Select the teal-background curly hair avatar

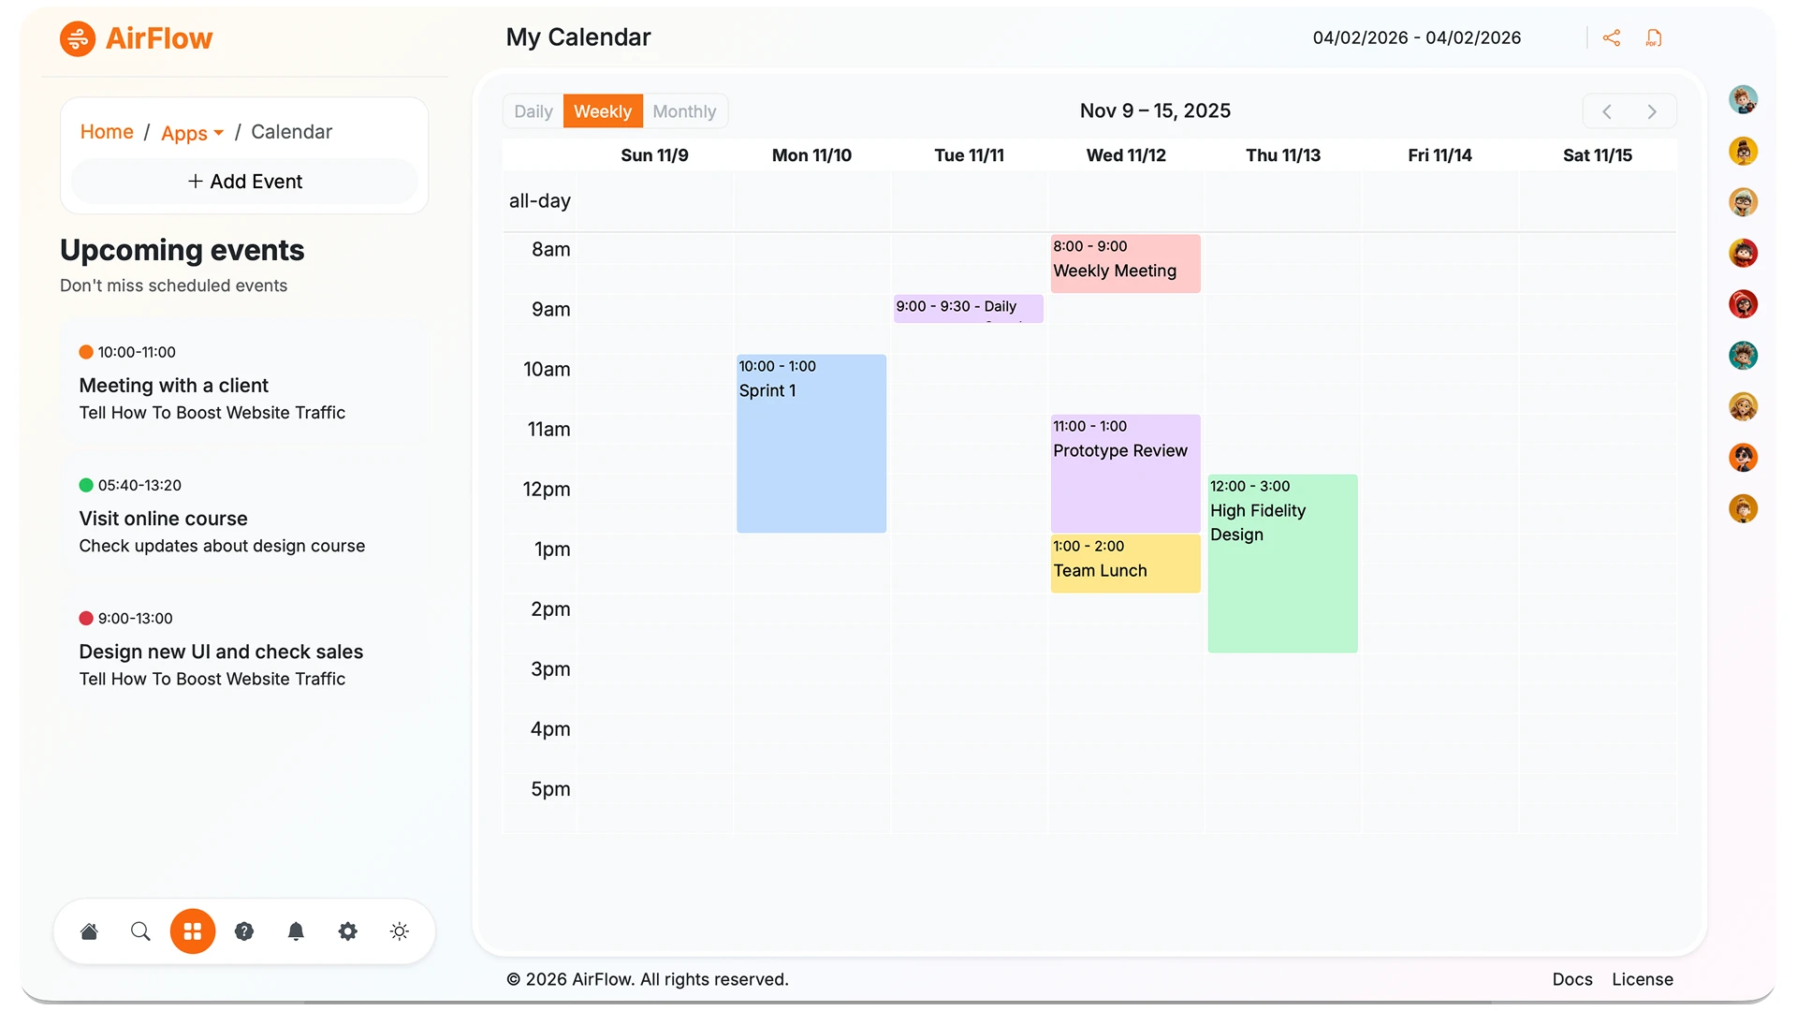(1743, 355)
